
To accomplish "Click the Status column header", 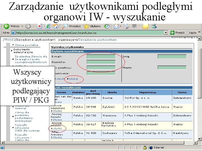I will coord(182,92).
